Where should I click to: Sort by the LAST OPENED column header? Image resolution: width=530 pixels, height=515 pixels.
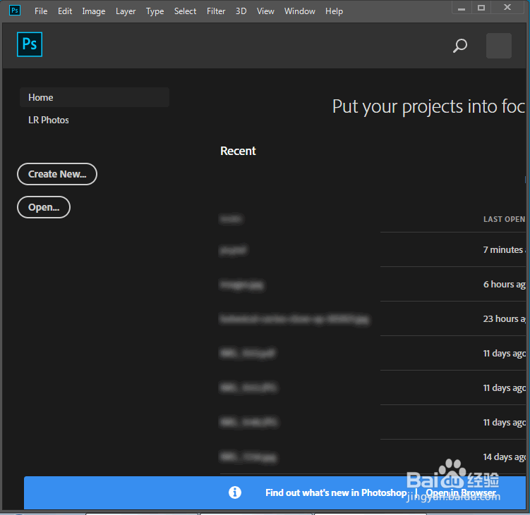point(505,219)
